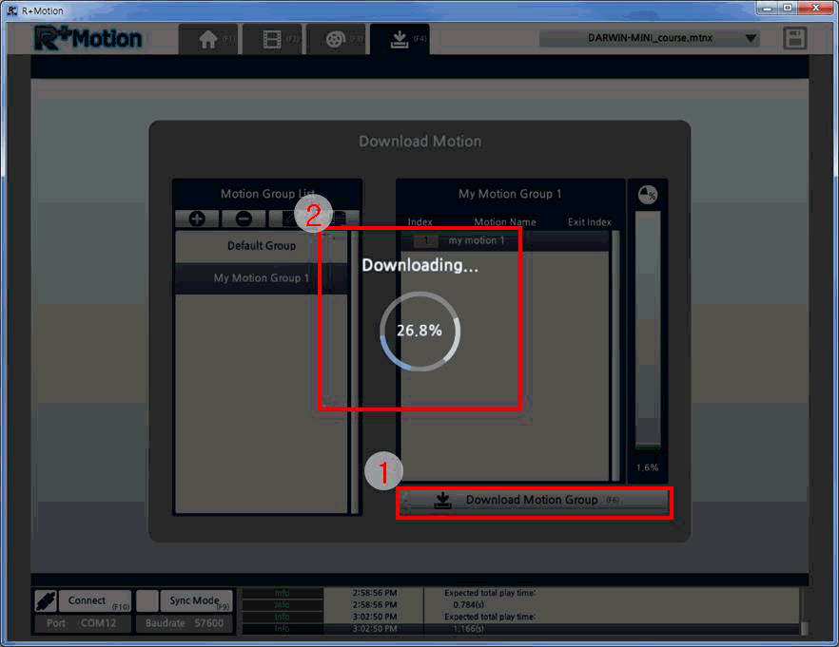Click the plug connection icon
The height and width of the screenshot is (647, 839).
click(46, 601)
